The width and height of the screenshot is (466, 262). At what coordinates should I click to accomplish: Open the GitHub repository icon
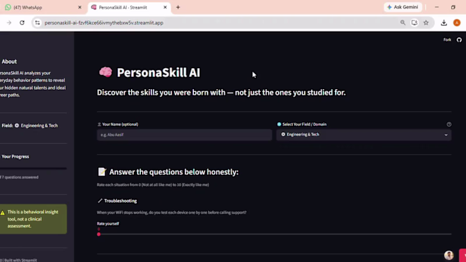[459, 40]
